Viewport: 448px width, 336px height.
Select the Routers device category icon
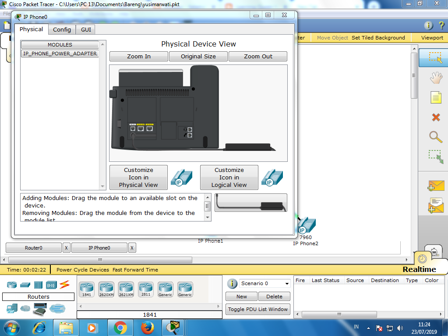12,285
